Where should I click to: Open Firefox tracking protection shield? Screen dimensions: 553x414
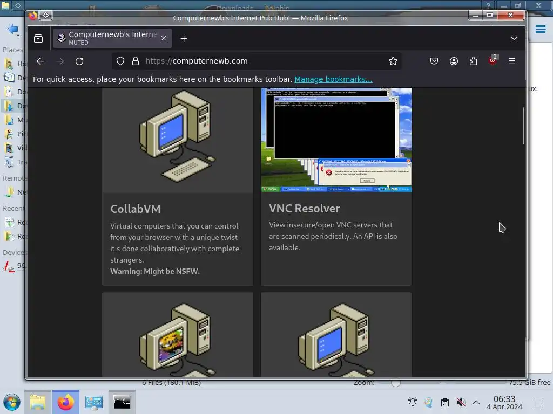coord(120,61)
